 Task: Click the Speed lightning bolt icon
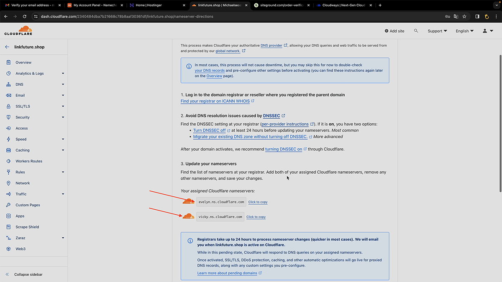pyautogui.click(x=8, y=139)
